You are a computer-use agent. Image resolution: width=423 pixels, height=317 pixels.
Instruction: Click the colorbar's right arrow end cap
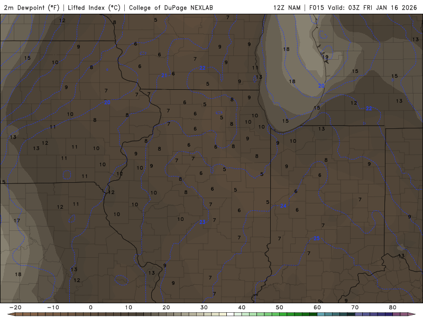[x=412, y=314]
